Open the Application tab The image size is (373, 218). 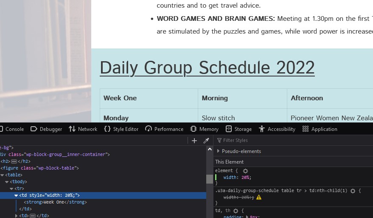click(320, 129)
